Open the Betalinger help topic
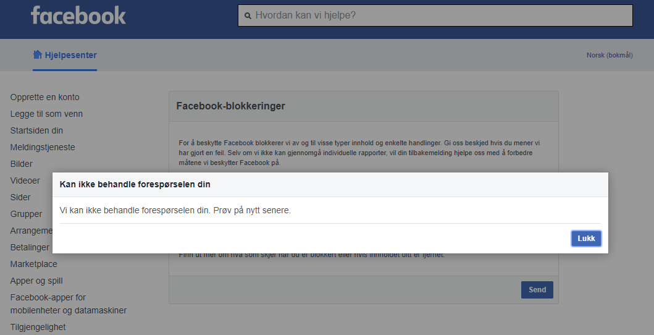The height and width of the screenshot is (335, 654). [x=29, y=247]
